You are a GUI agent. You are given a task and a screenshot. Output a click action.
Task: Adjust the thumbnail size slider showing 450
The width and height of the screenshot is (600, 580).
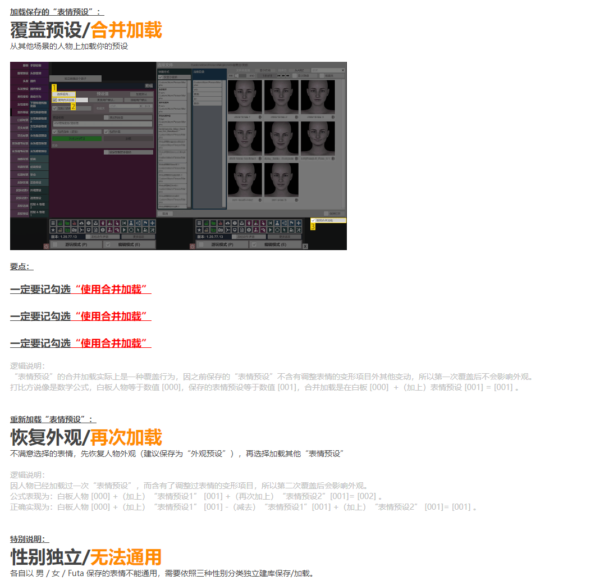(x=241, y=75)
